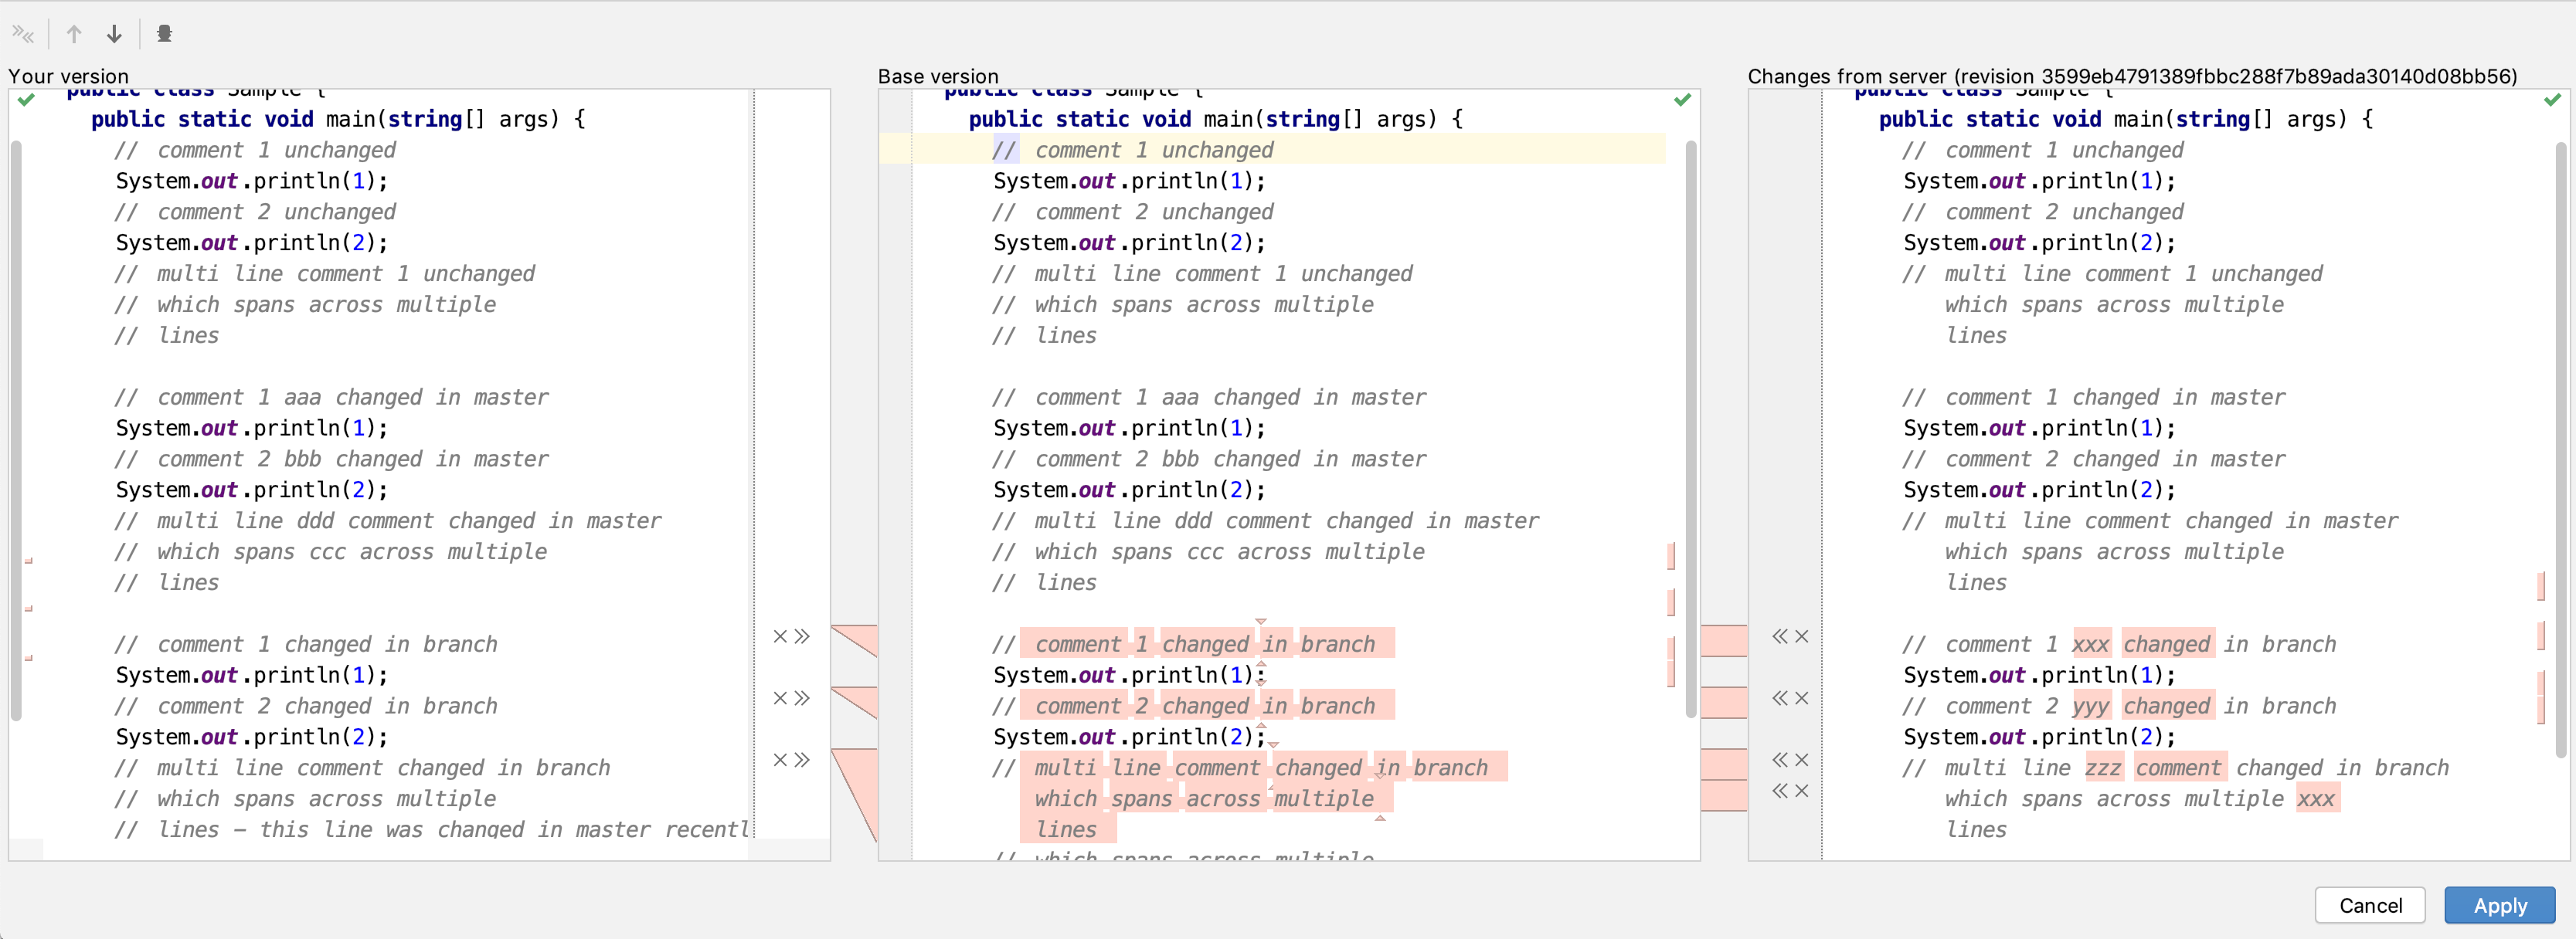The width and height of the screenshot is (2576, 939).
Task: Ignore left multi line comment change
Action: tap(780, 760)
